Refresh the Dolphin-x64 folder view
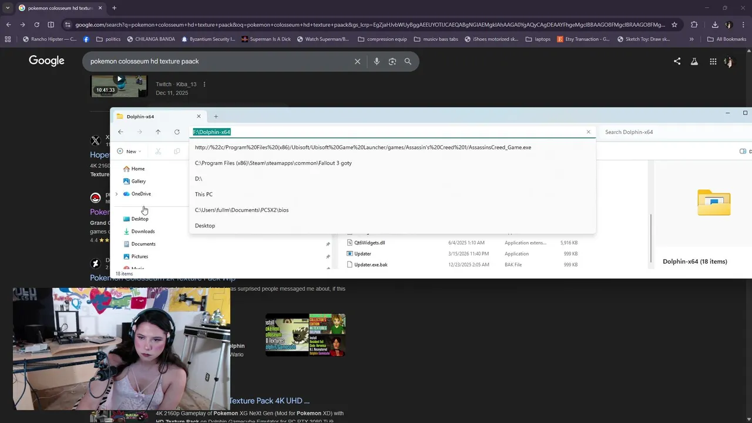The image size is (752, 423). tap(177, 132)
